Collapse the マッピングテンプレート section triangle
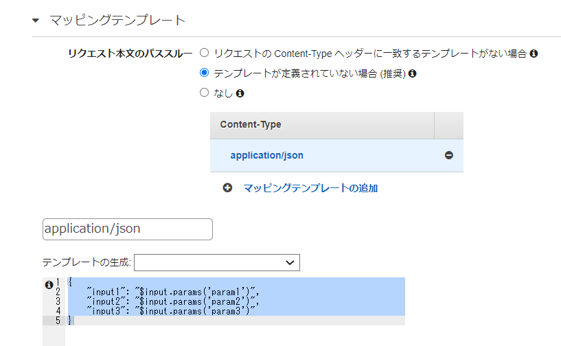This screenshot has width=561, height=346. coord(36,21)
